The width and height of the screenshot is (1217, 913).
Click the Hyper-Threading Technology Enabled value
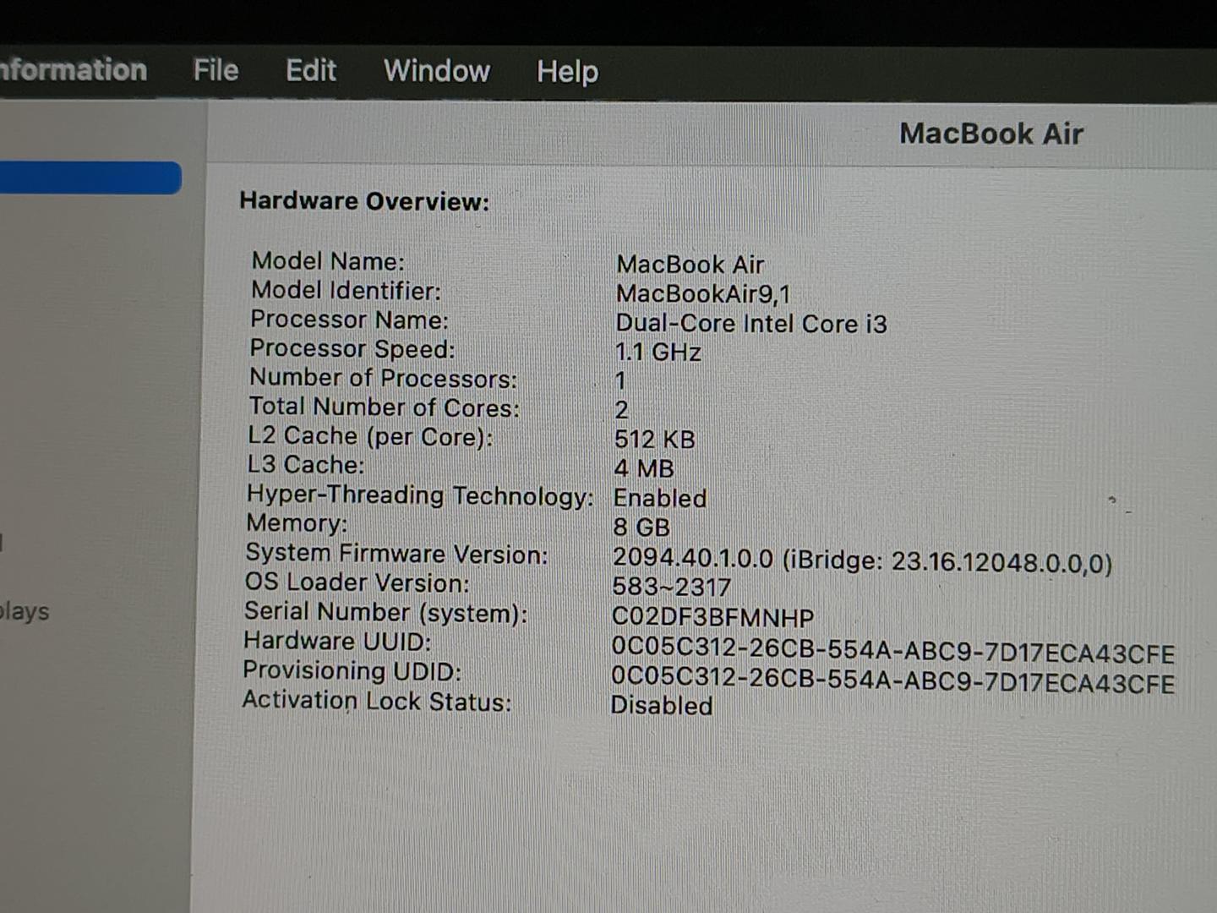click(x=660, y=499)
